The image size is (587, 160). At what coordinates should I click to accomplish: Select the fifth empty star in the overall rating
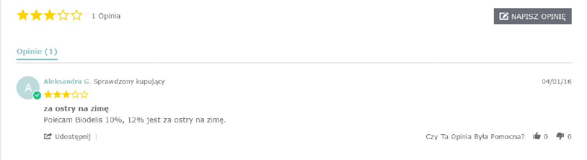coord(77,16)
